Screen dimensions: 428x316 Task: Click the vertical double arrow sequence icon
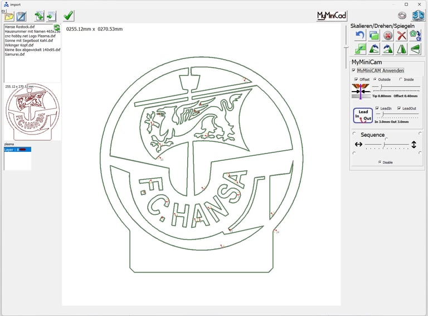pos(414,145)
